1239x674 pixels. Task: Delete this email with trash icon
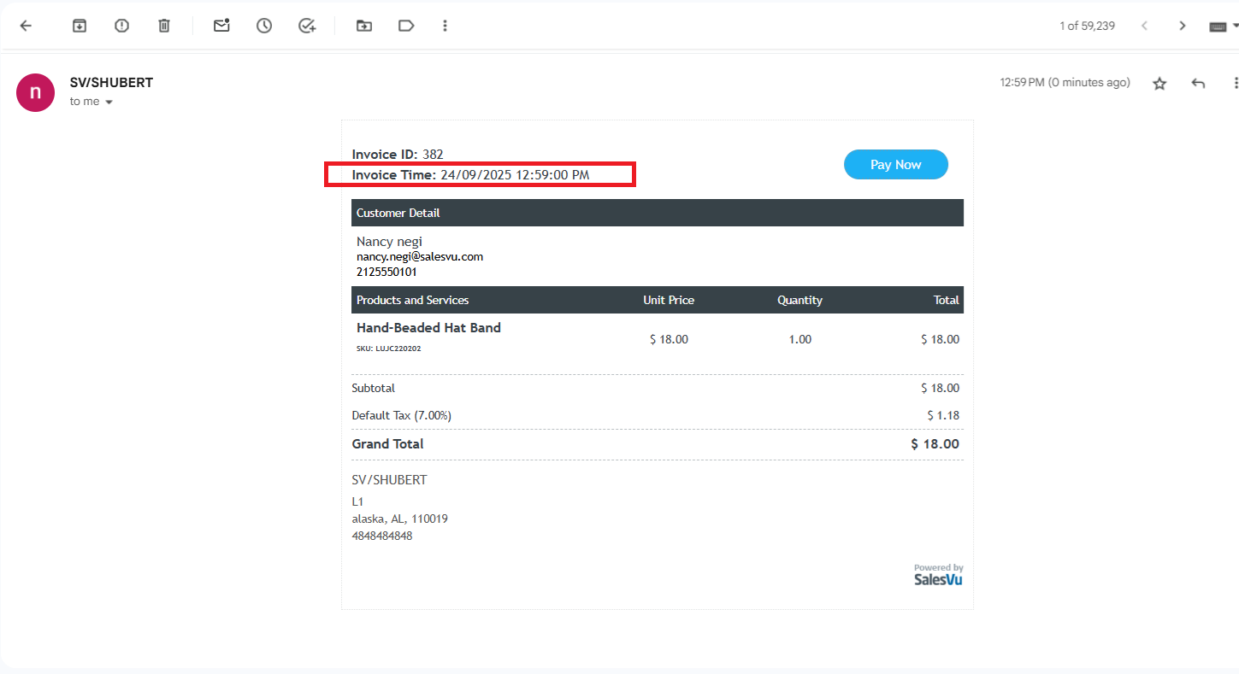(x=164, y=26)
